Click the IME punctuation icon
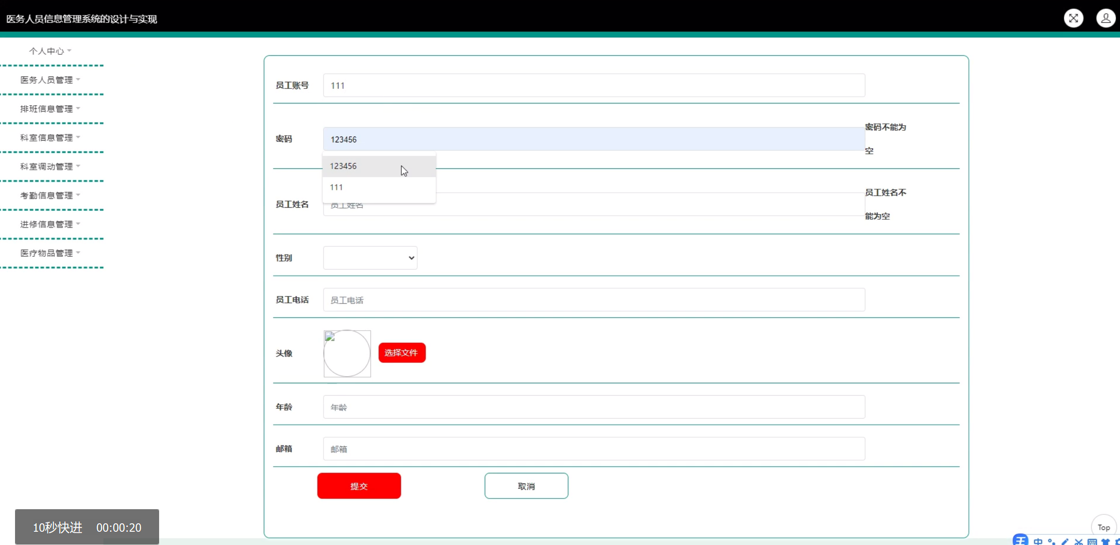Screen dimensions: 1120x545 (x=1051, y=541)
